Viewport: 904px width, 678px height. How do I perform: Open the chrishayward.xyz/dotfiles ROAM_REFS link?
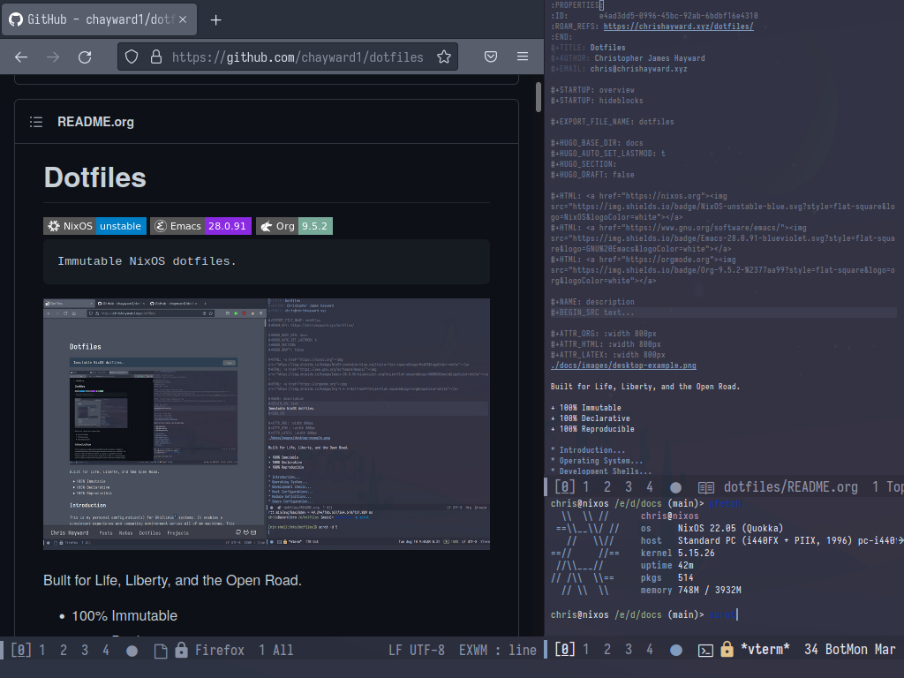click(x=678, y=26)
